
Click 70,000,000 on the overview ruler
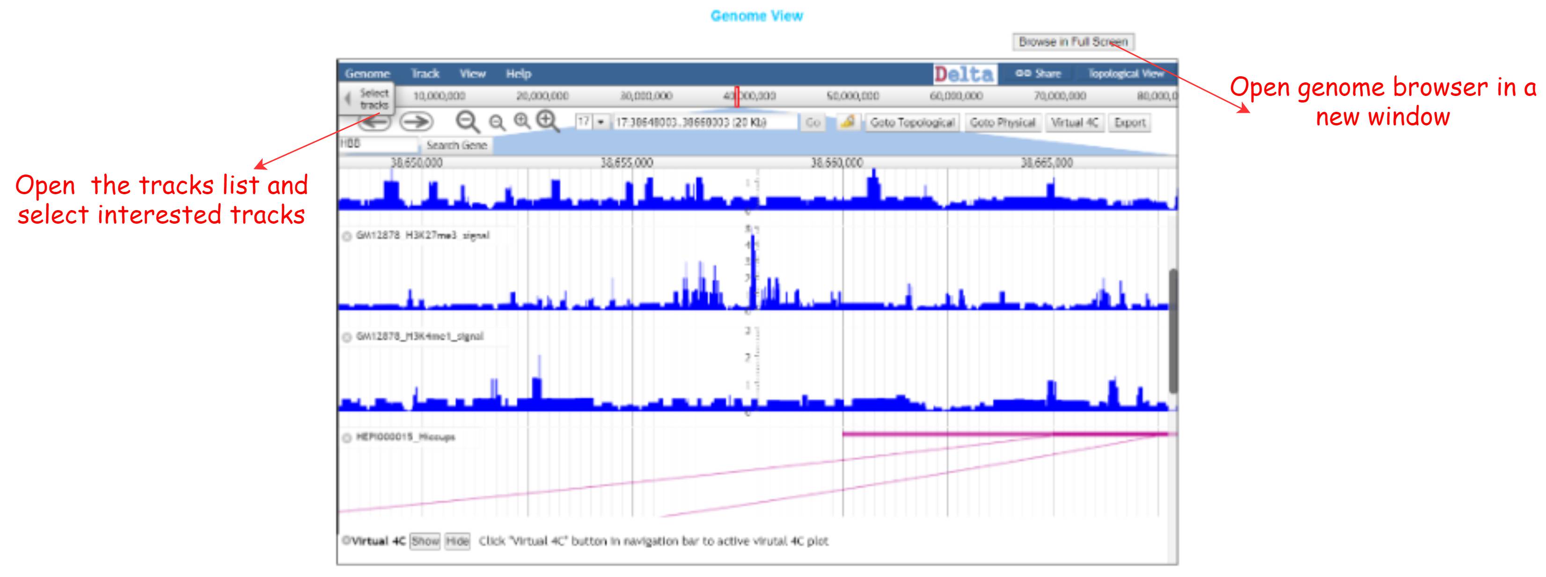tap(1060, 96)
